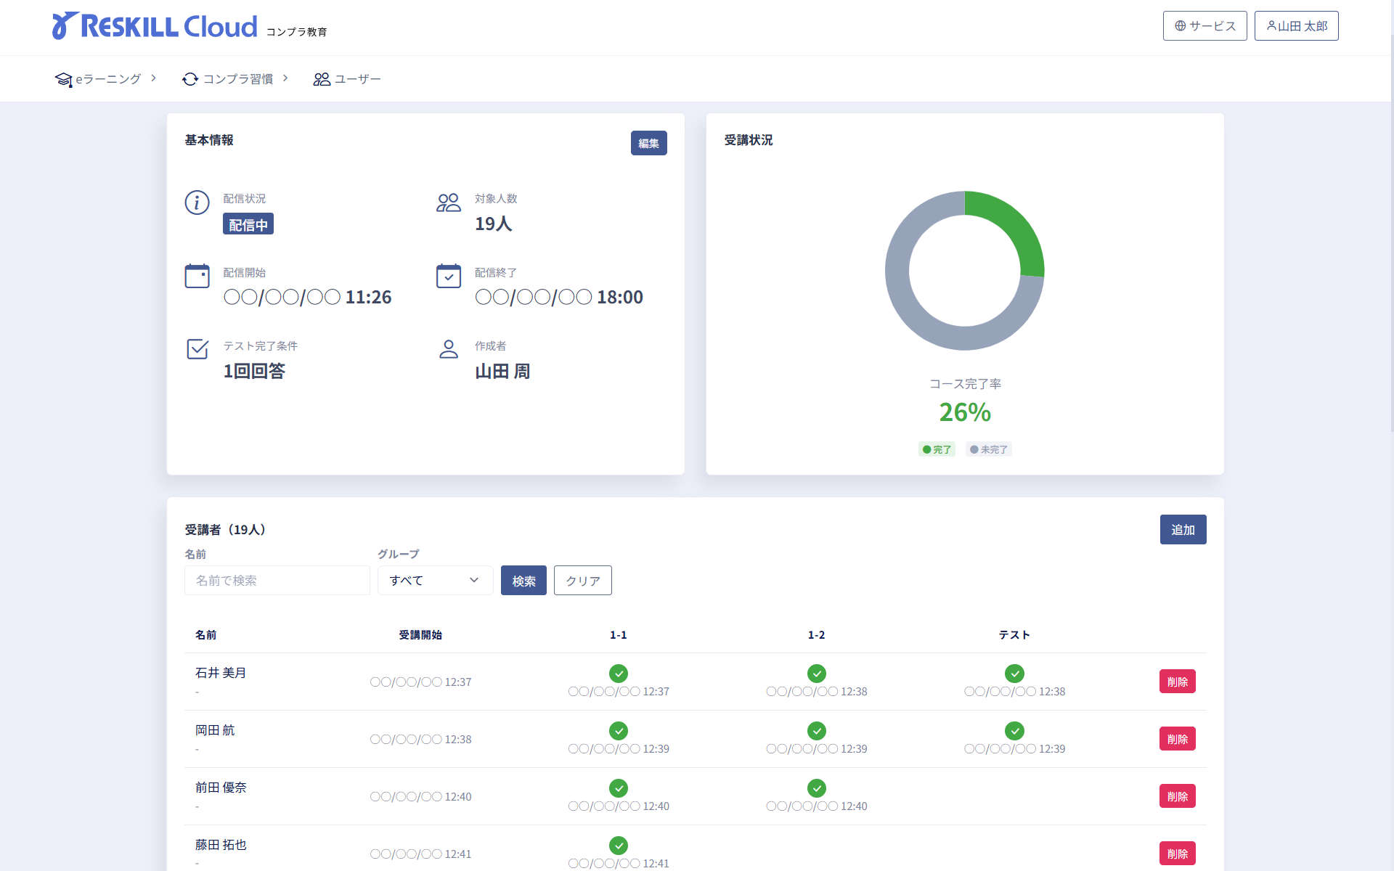
Task: Click the globe icon in サービス button
Action: (x=1181, y=26)
